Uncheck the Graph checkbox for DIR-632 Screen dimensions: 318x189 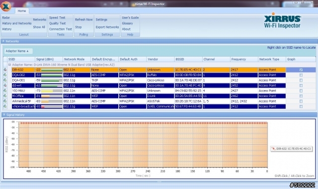301,70
